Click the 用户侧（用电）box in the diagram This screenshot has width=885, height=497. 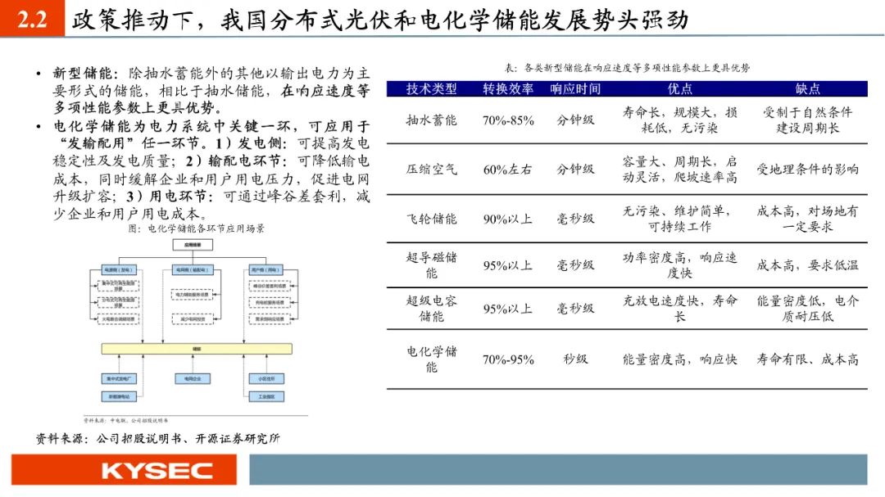point(265,270)
